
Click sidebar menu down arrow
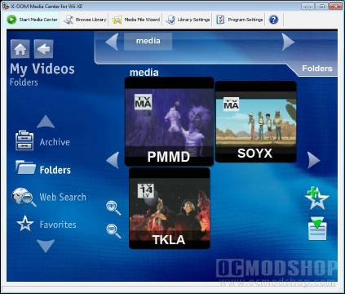[46, 246]
